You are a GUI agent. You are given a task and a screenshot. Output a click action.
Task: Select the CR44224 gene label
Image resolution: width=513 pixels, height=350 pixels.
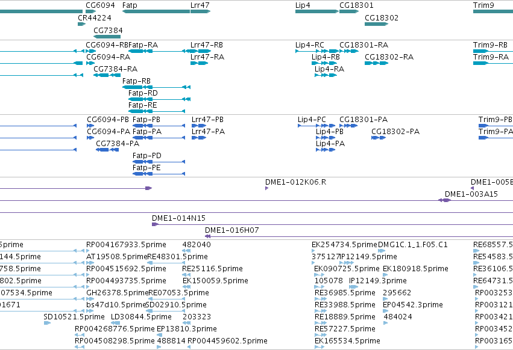click(95, 17)
